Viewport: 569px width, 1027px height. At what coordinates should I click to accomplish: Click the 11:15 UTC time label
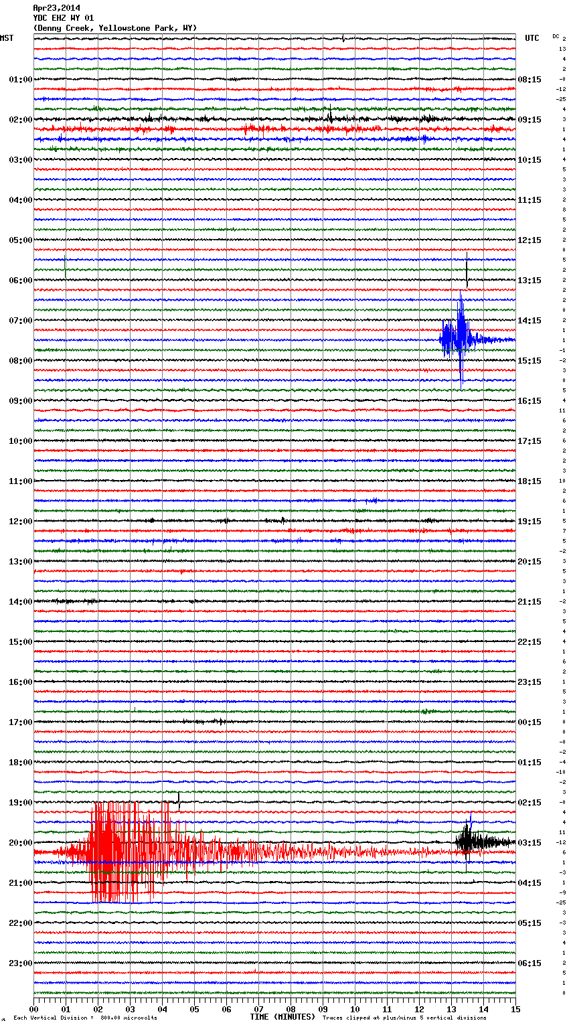coord(530,200)
